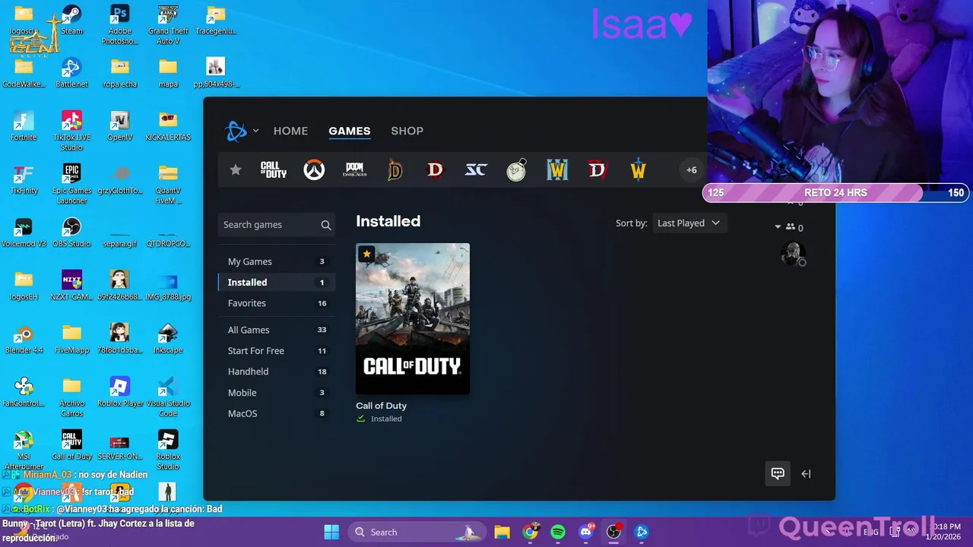This screenshot has height=547, width=973.
Task: Collapse the friends group triangle
Action: pyautogui.click(x=778, y=227)
